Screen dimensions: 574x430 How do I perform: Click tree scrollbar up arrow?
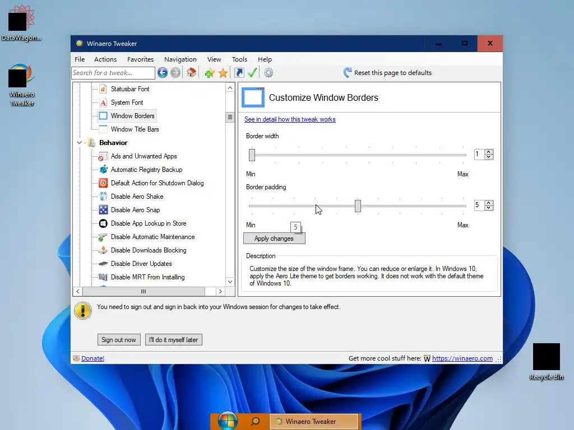coord(230,88)
